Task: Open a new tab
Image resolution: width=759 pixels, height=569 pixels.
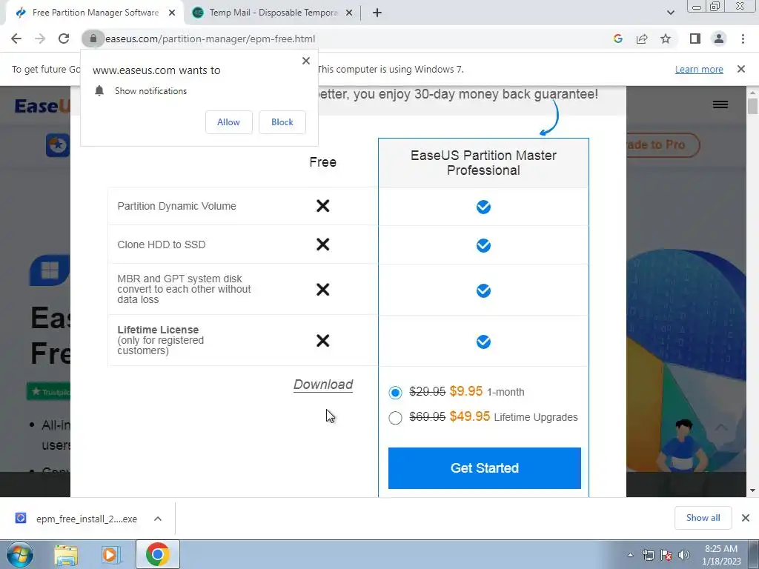Action: pyautogui.click(x=377, y=13)
